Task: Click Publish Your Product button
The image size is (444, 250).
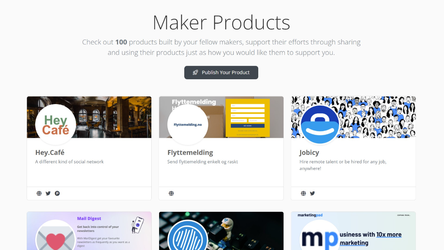Action: (221, 73)
